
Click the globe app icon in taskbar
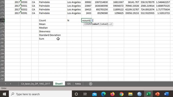pos(139,94)
